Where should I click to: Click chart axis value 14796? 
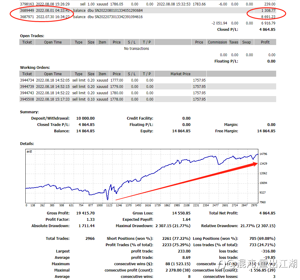[x=263, y=154]
